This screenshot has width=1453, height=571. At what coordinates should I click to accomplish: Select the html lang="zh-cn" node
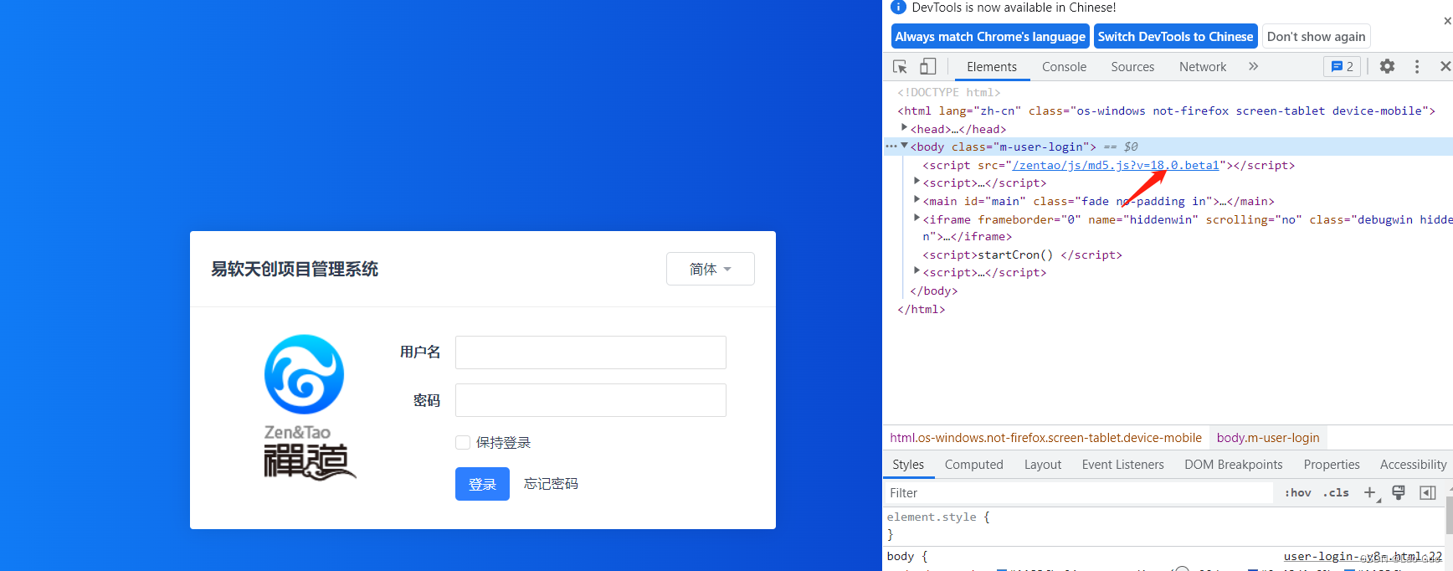pos(1166,111)
